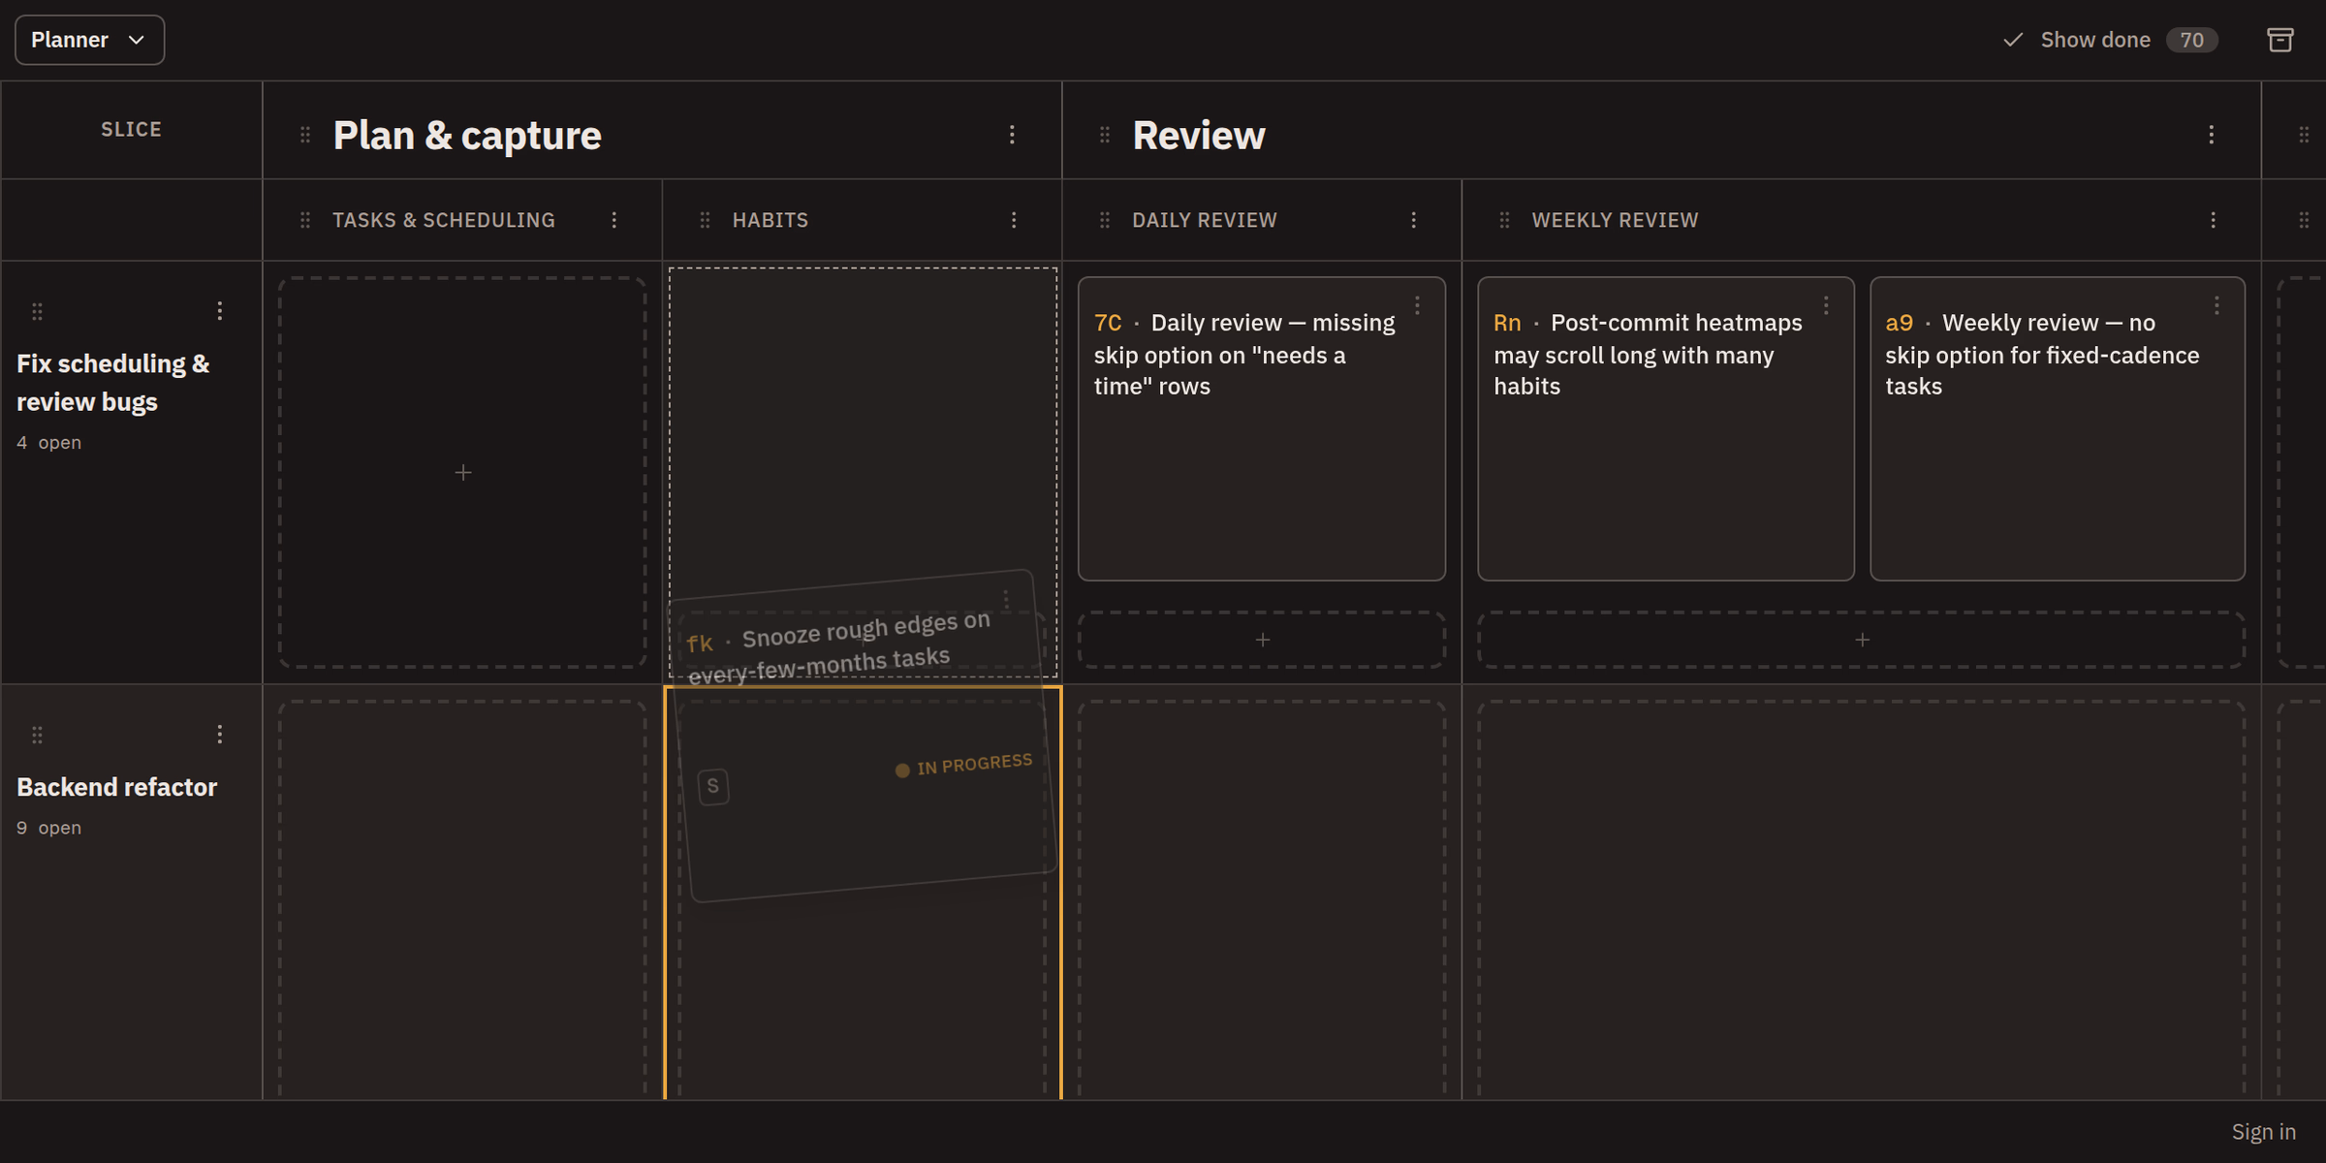Select Backend refactor slice title
Viewport: 2326px width, 1163px height.
[117, 787]
